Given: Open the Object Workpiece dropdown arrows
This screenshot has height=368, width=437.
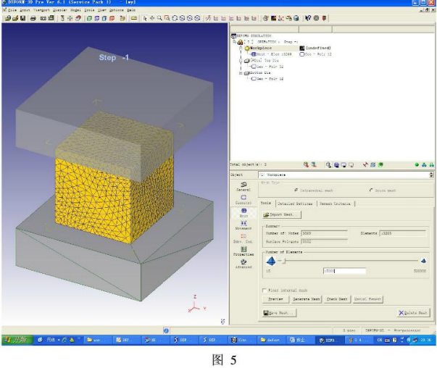Looking at the screenshot, I should (x=431, y=175).
